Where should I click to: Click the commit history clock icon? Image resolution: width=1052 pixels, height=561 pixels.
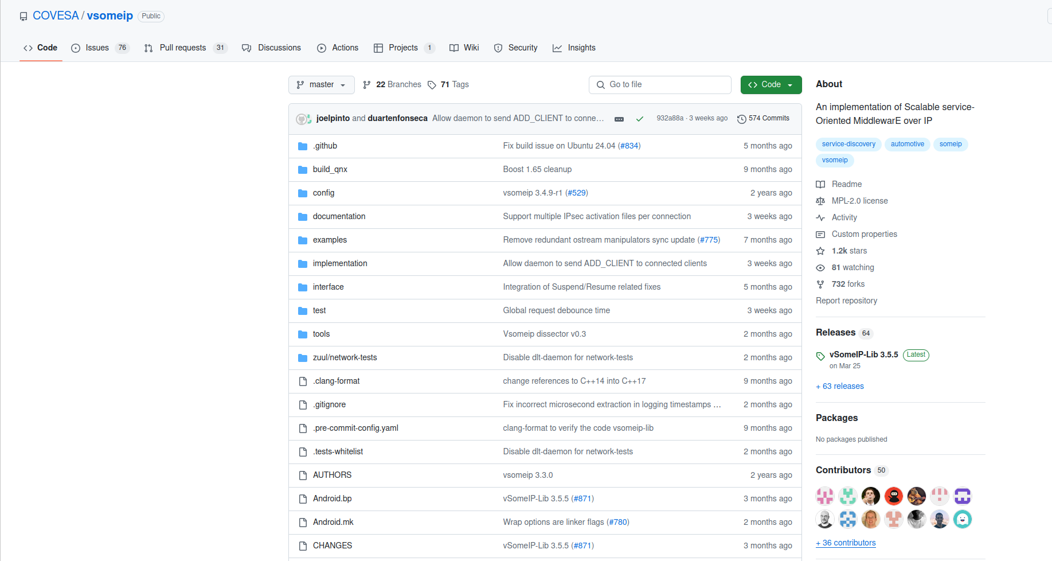[x=741, y=119]
